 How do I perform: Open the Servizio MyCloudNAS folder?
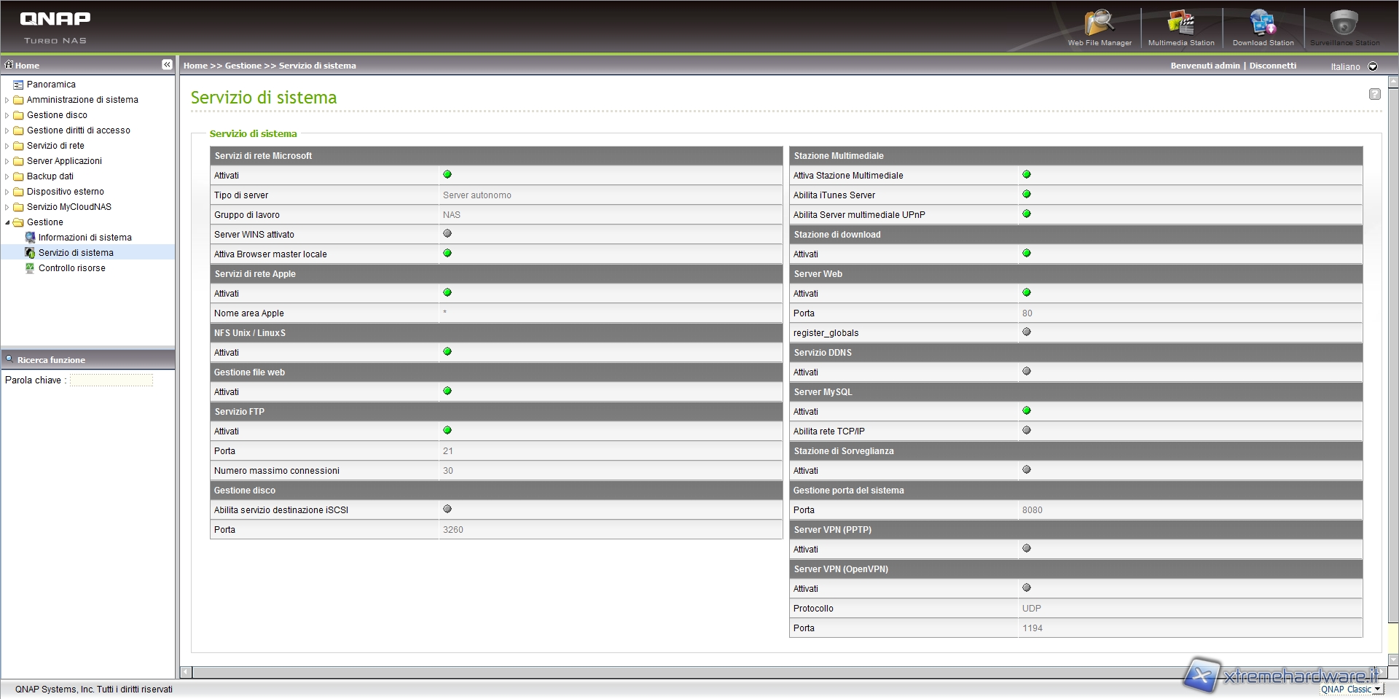[x=68, y=207]
